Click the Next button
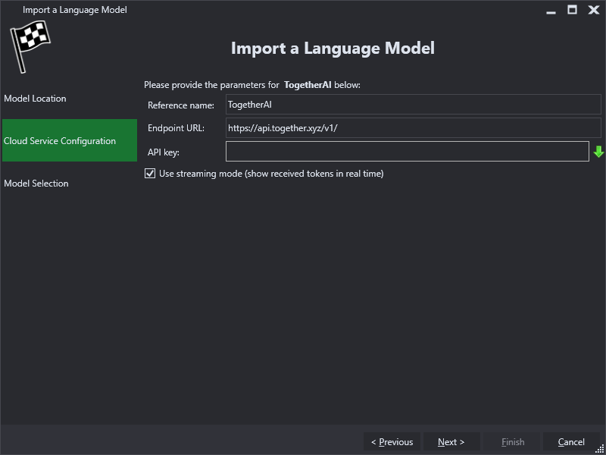This screenshot has height=455, width=606. pos(451,442)
